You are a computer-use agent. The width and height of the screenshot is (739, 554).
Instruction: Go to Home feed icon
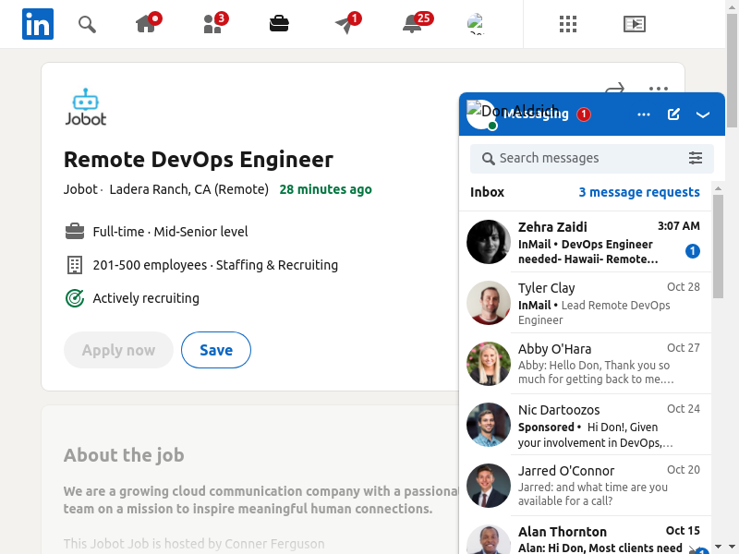coord(147,24)
